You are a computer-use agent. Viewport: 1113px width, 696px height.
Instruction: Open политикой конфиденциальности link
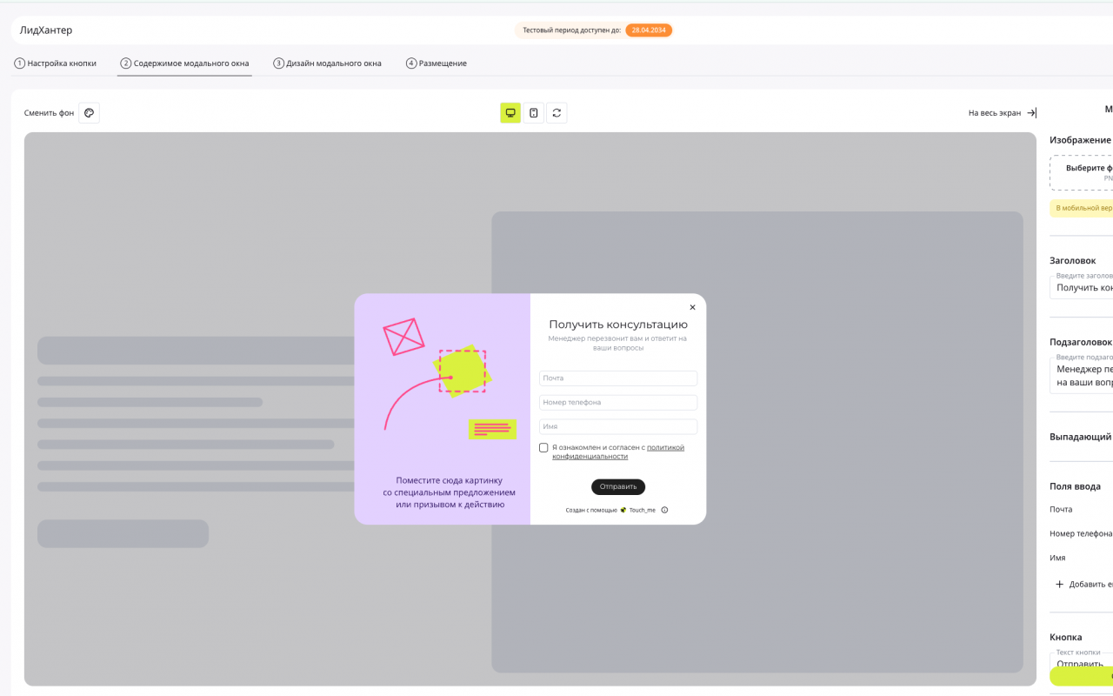(618, 452)
